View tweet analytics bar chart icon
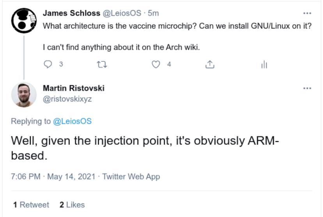 pyautogui.click(x=264, y=64)
